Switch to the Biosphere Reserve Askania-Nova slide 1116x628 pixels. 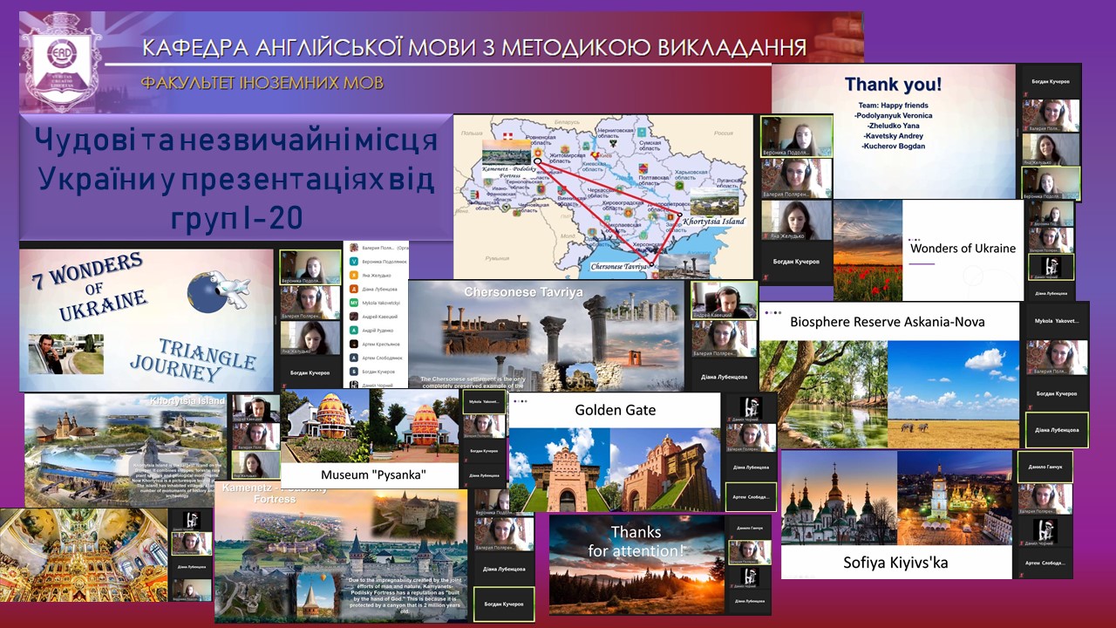[x=888, y=322]
